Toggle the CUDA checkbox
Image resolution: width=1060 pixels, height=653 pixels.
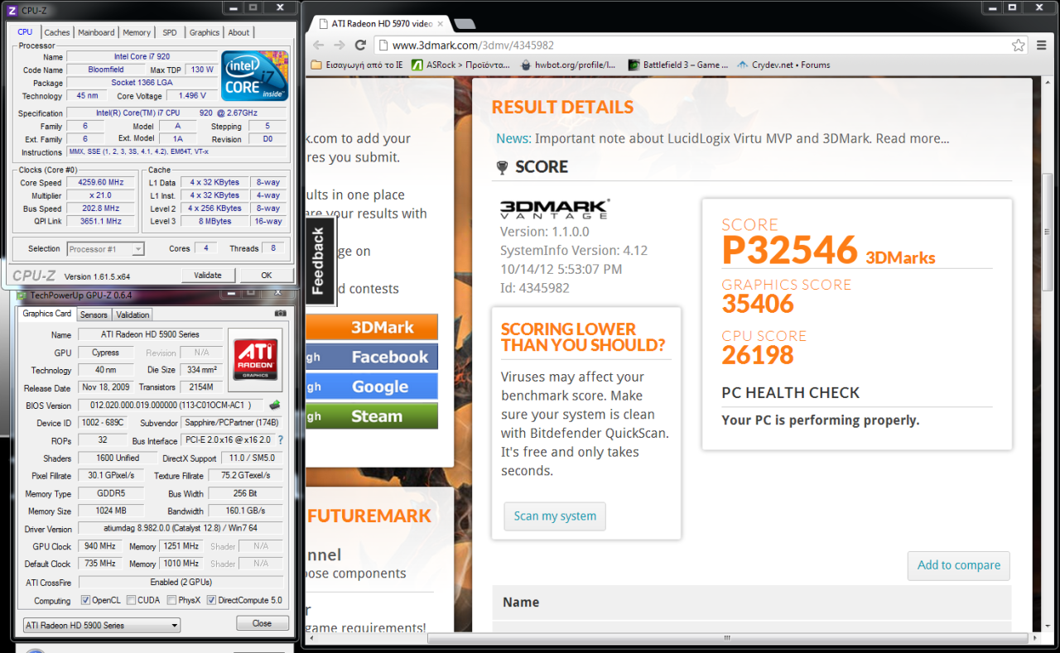click(x=130, y=600)
